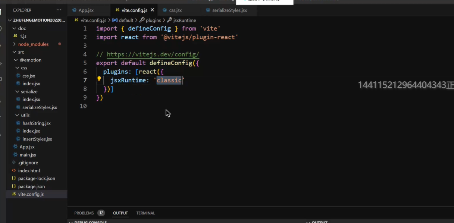Click the .gitignore file icon

(x=14, y=163)
